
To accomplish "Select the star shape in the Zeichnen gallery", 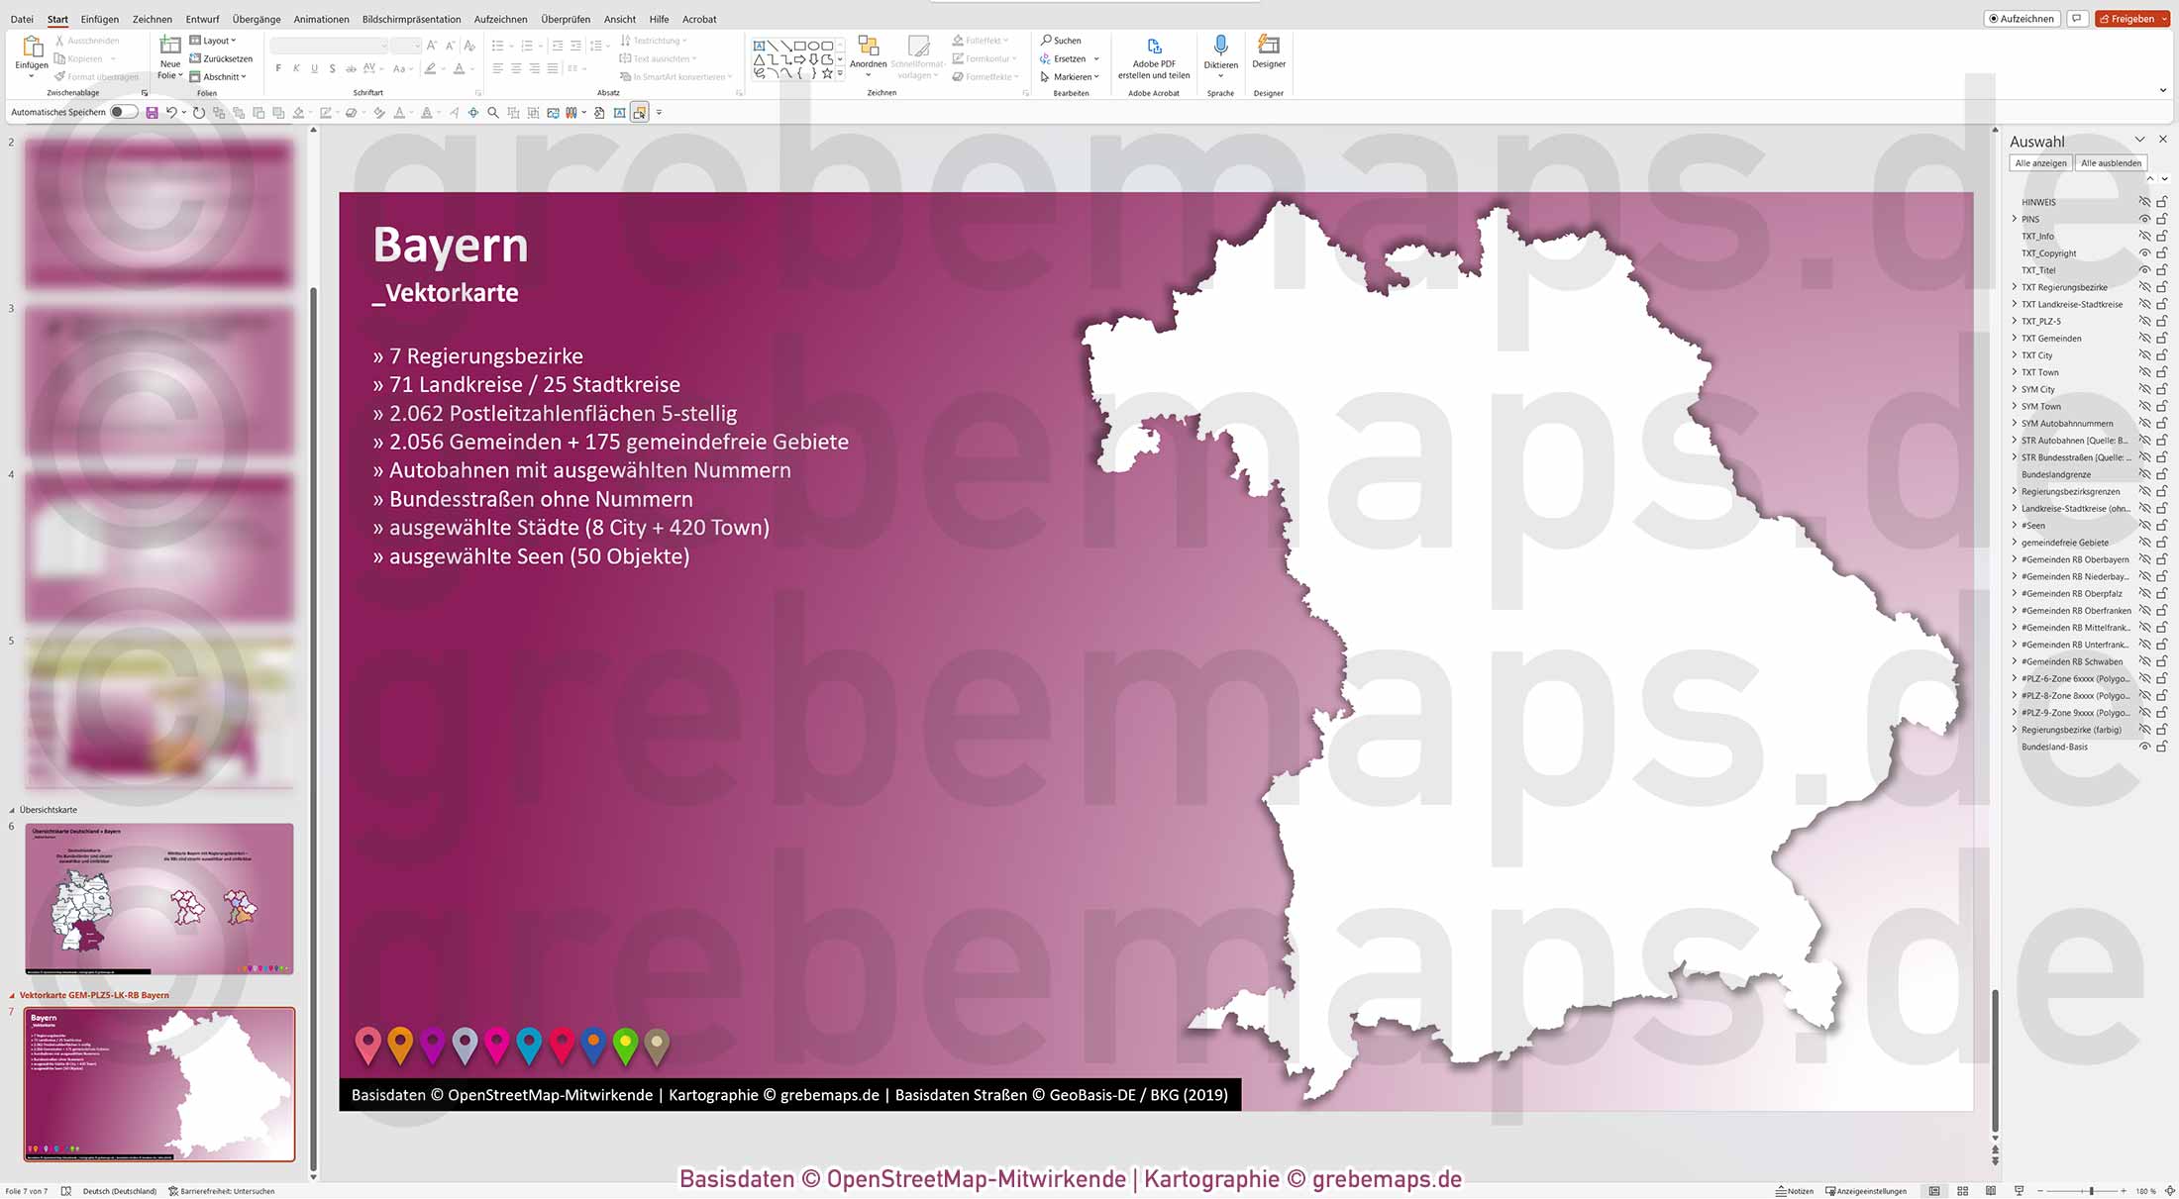I will (828, 75).
